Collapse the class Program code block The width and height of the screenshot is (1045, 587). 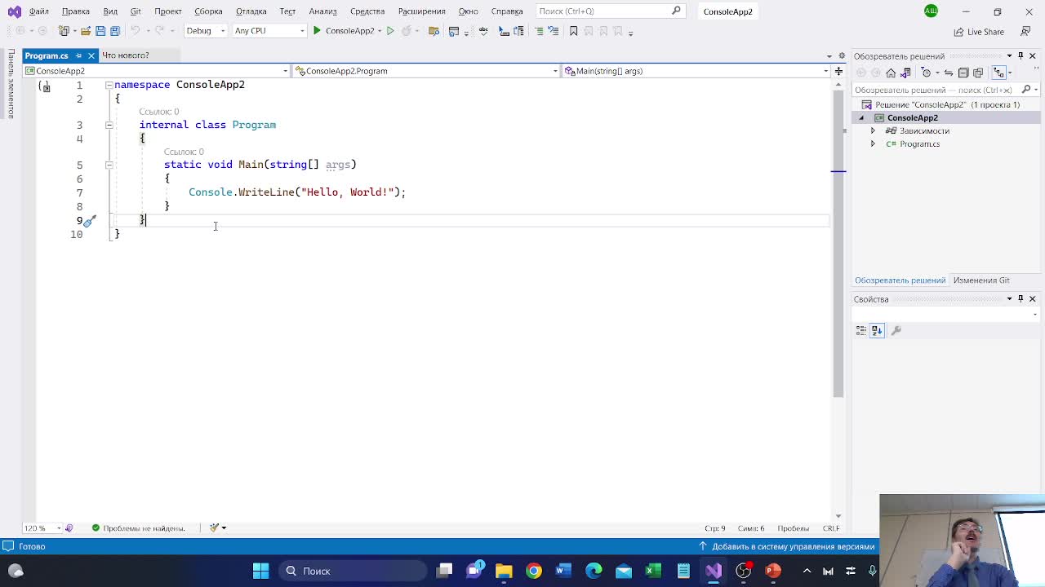pyautogui.click(x=109, y=125)
